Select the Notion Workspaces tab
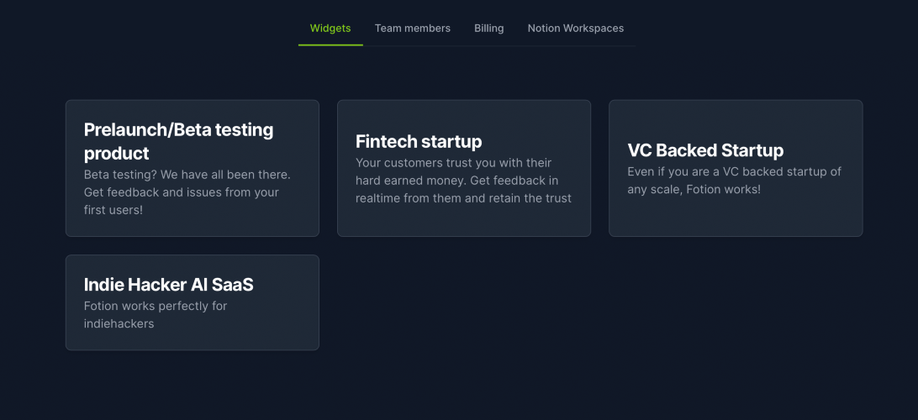This screenshot has width=918, height=420. 575,29
